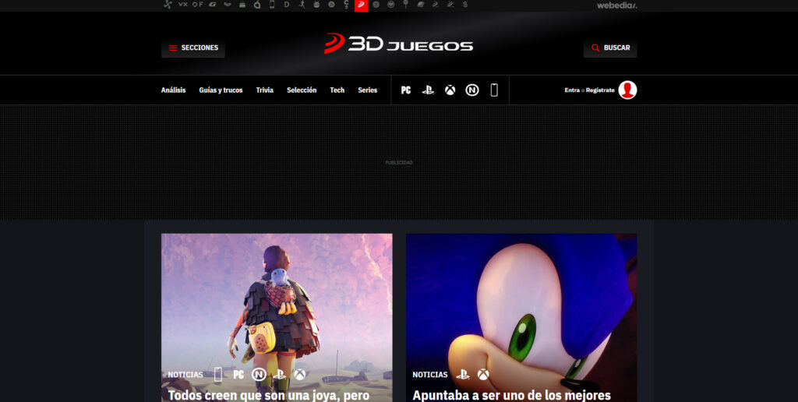This screenshot has width=798, height=402.
Task: Click the running figure network icon
Action: click(302, 5)
